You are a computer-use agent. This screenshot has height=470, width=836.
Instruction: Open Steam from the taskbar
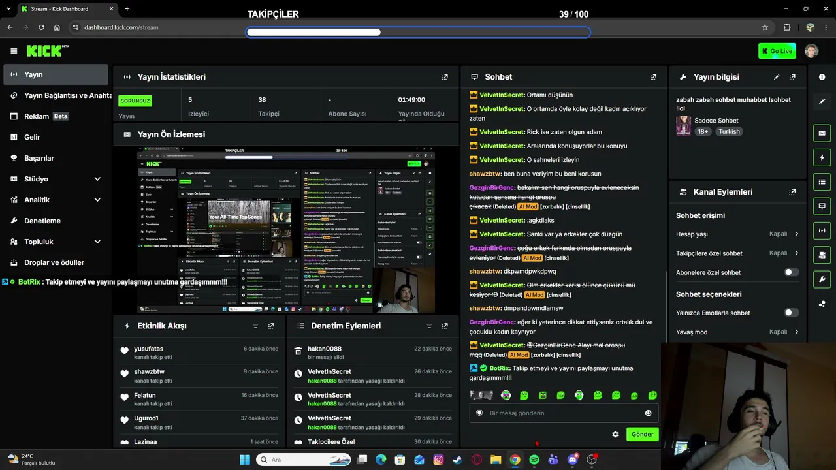[x=457, y=460]
